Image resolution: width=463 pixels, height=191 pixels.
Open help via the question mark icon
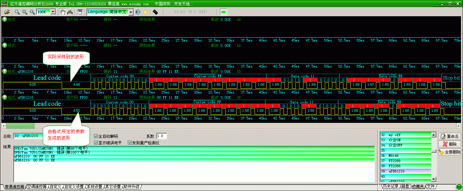[138, 12]
